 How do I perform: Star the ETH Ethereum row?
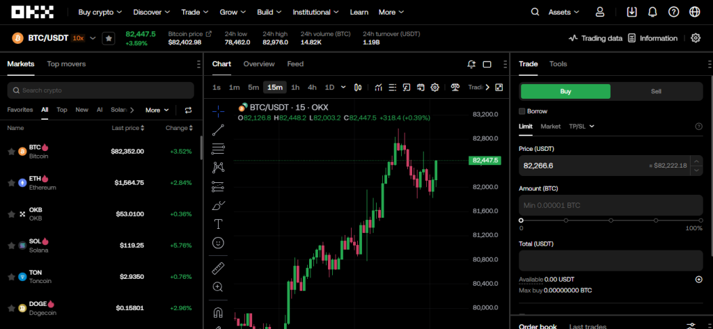click(x=11, y=183)
